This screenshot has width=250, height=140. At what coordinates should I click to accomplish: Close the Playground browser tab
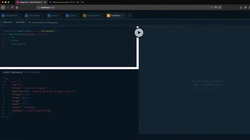(x=45, y=2)
